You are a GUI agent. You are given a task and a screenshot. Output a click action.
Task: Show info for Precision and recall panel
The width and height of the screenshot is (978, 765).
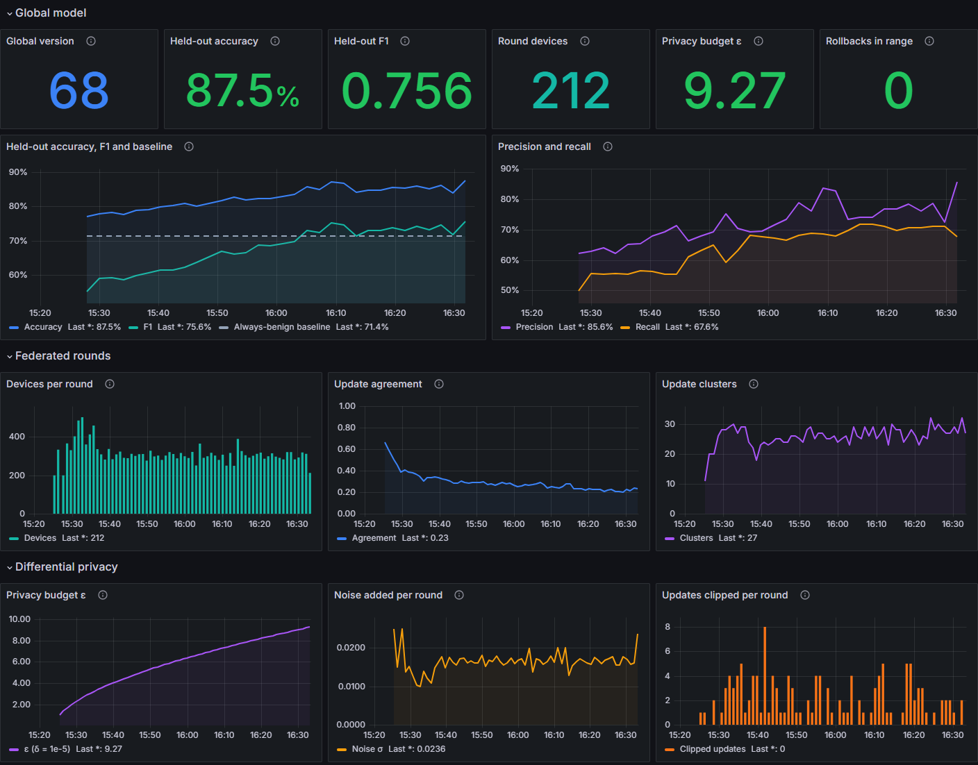coord(608,146)
